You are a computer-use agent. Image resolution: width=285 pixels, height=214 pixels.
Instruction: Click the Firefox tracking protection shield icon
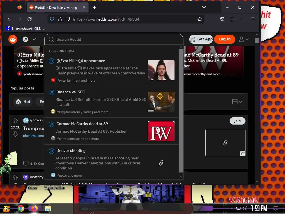tap(52, 19)
